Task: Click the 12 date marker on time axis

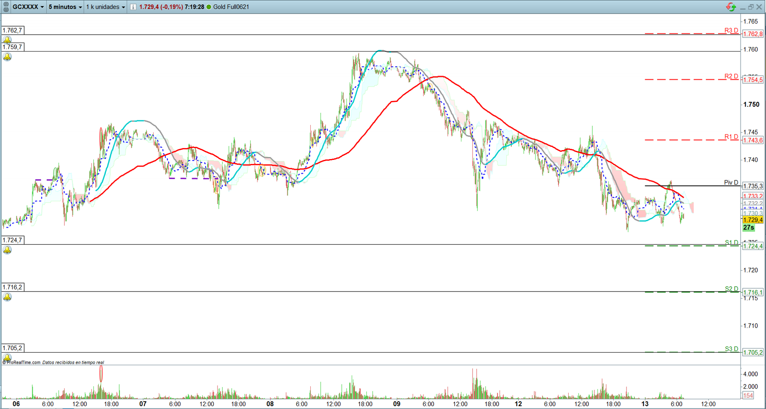Action: [x=518, y=404]
